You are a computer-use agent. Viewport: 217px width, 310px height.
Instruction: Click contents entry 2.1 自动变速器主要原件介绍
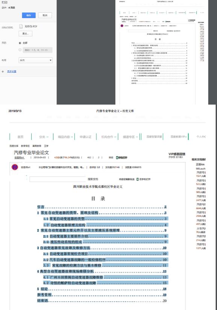tap(106, 236)
